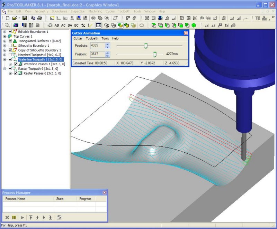Uncheck Copy of Silhouette Boundary 1 checkbox
The image size is (277, 229).
(10, 50)
